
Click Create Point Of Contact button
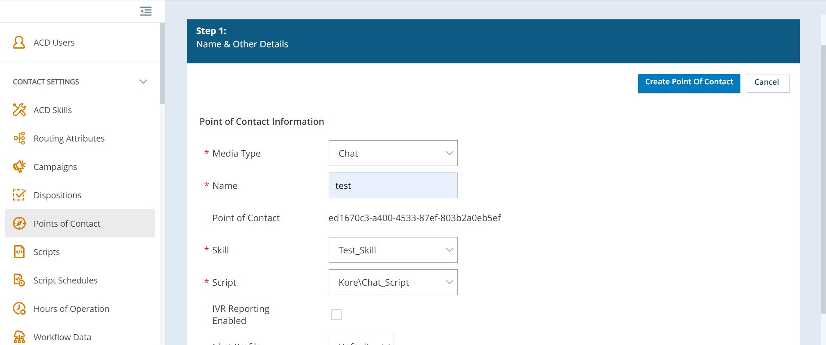click(689, 83)
